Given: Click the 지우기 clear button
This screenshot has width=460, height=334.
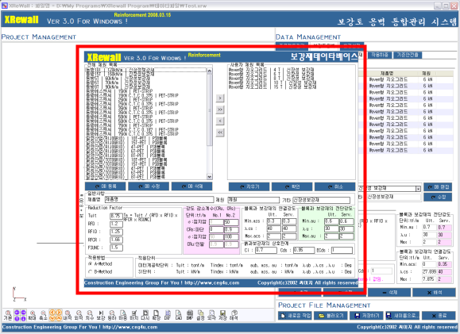Looking at the screenshot, I should pos(249,186).
